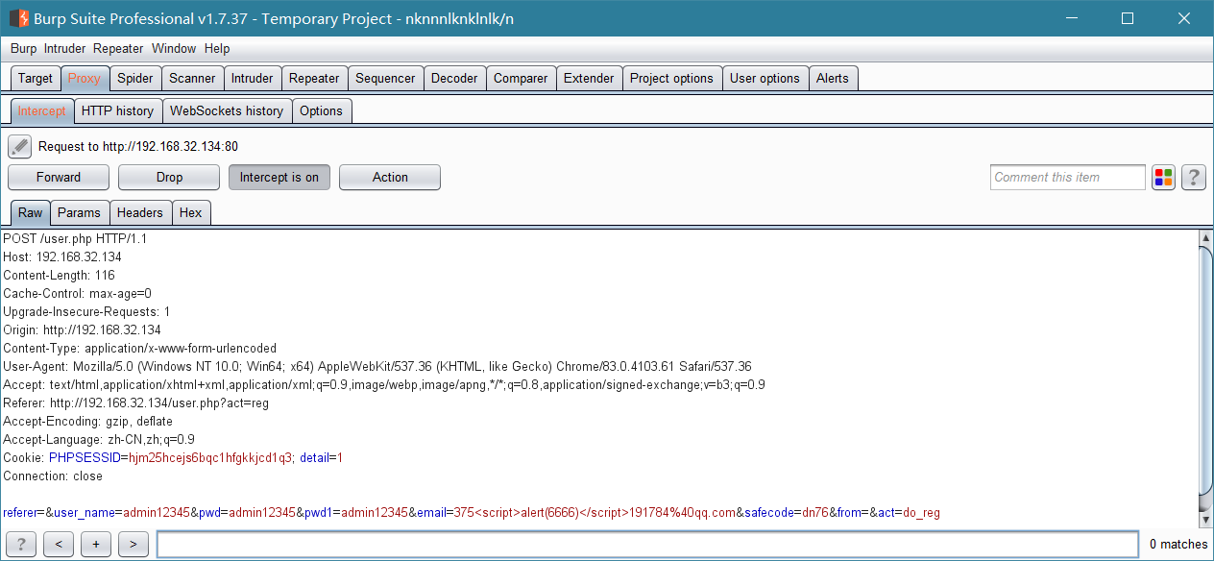Image resolution: width=1214 pixels, height=561 pixels.
Task: Open the Sequencer tab
Action: [x=385, y=78]
